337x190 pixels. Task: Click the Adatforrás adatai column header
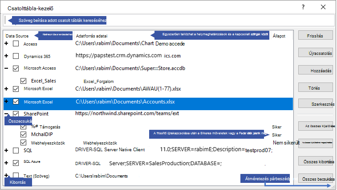coord(92,36)
